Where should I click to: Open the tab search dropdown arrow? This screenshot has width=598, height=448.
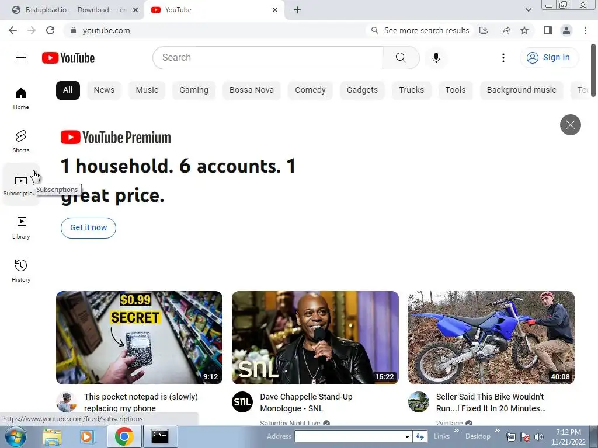coord(528,10)
